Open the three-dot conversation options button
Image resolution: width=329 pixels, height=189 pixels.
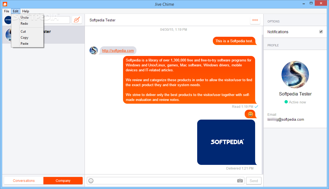pyautogui.click(x=255, y=20)
